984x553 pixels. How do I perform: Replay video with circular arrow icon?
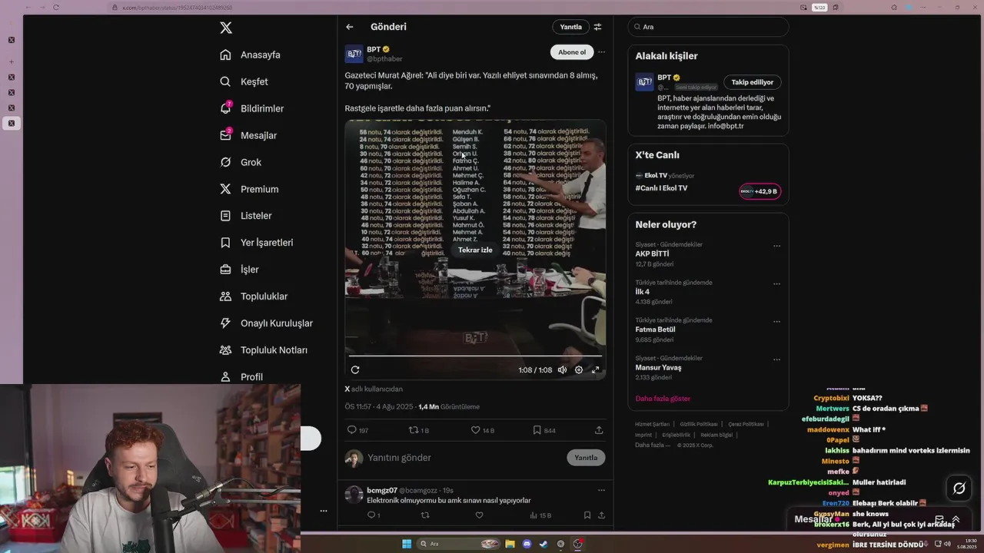point(355,370)
